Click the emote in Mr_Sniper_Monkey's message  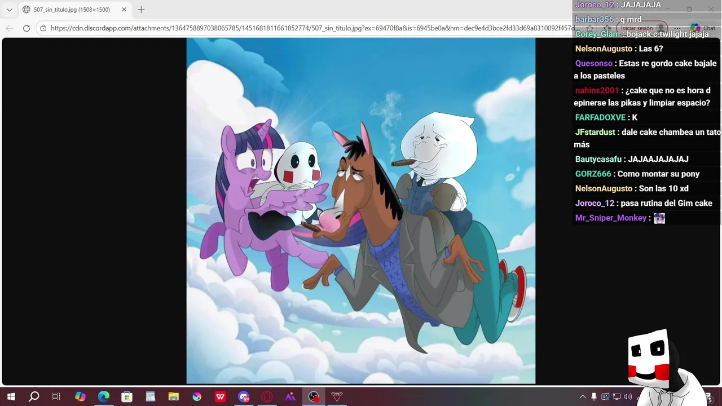tap(659, 218)
